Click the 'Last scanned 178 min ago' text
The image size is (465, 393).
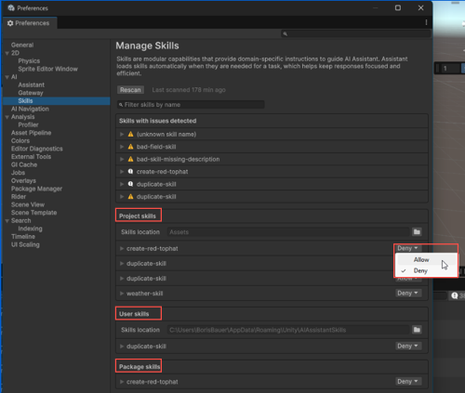[189, 90]
